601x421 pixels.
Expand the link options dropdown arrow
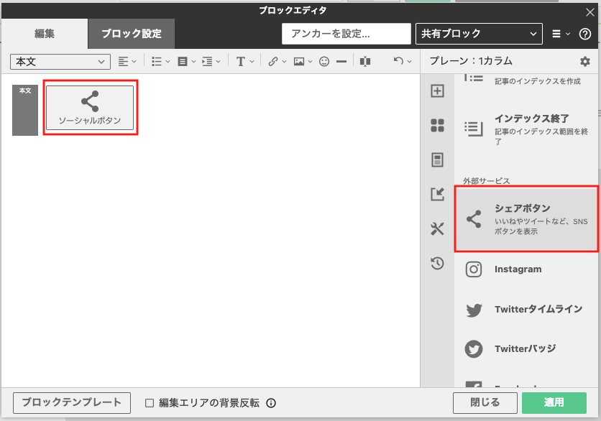click(284, 61)
